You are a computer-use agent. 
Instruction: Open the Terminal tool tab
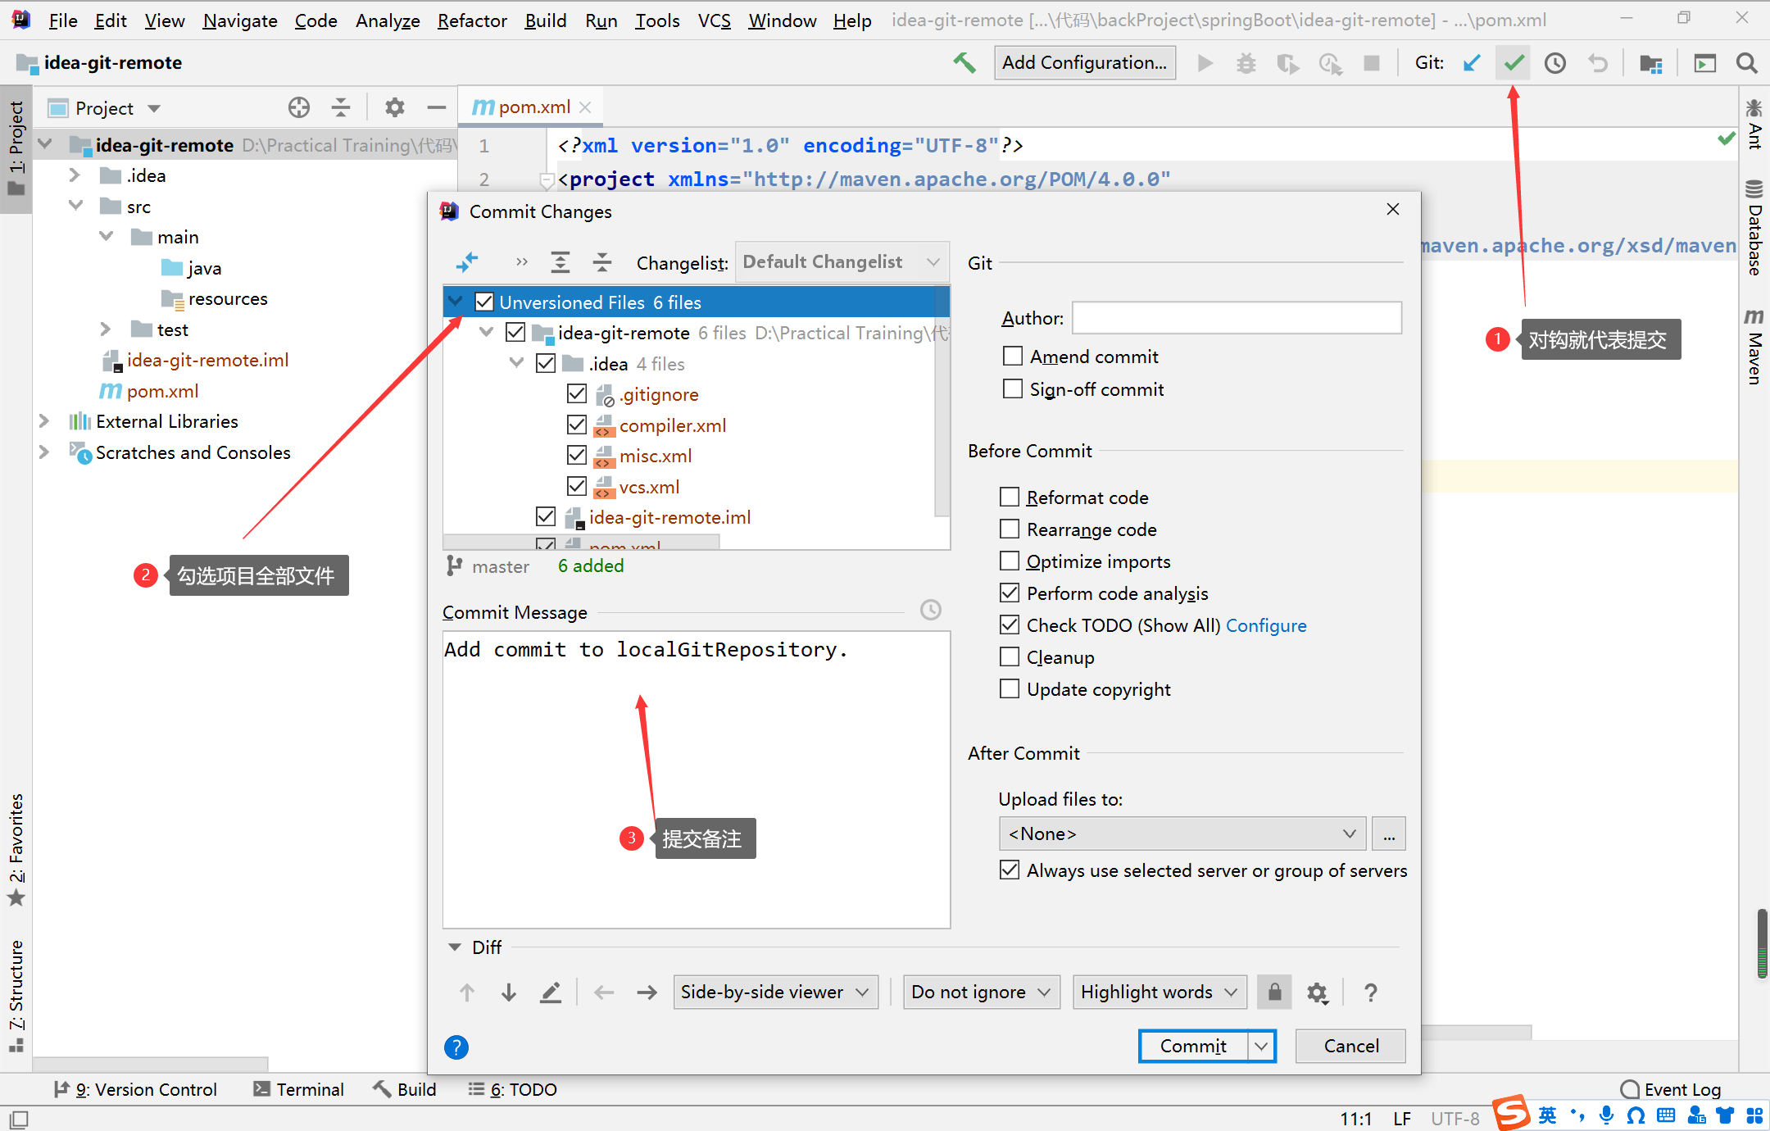pyautogui.click(x=299, y=1089)
